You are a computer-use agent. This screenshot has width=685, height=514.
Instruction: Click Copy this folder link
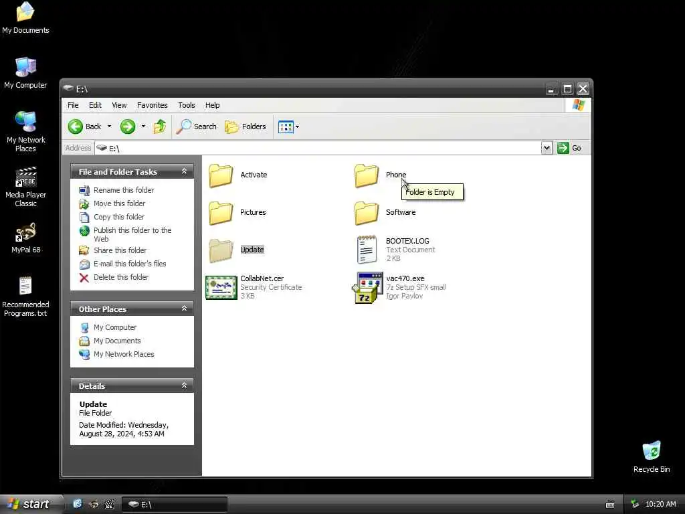coord(119,218)
